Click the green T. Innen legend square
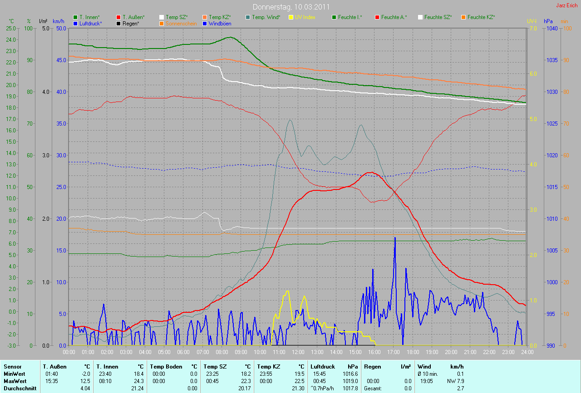The width and height of the screenshot is (581, 393). [75, 17]
